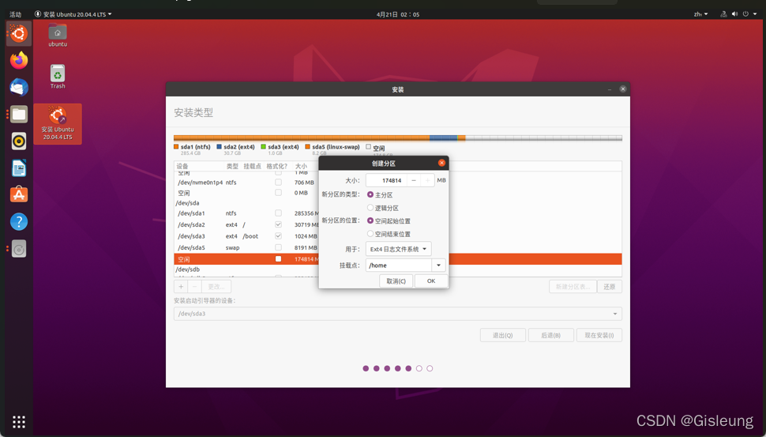Click the add partition plus button below the table
The width and height of the screenshot is (766, 437).
181,286
